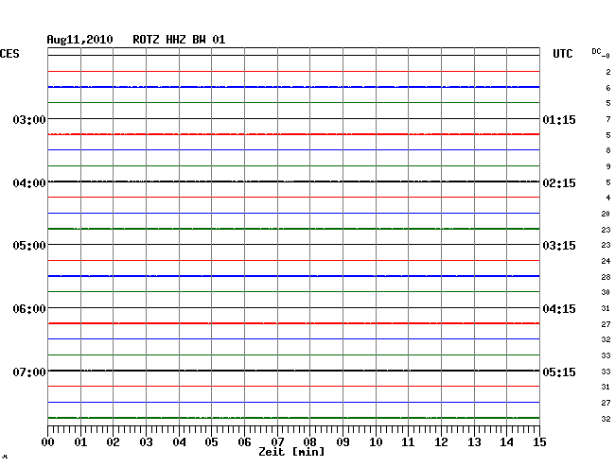Click the black seismogram trace at 04:00
Viewport: 615px width, 467px height.
pyautogui.click(x=293, y=182)
